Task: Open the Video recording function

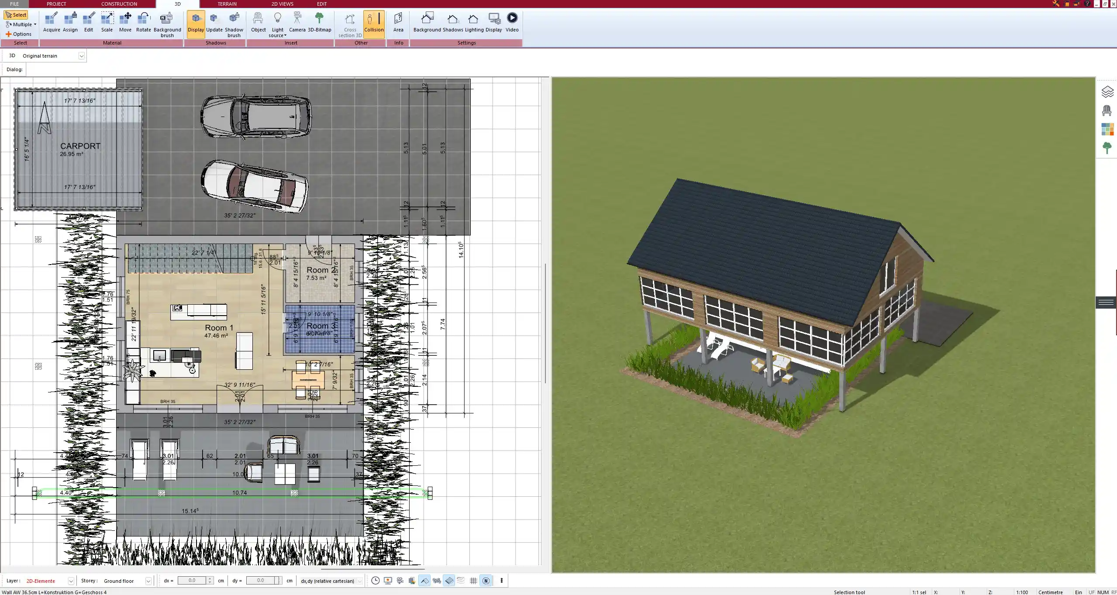Action: [x=511, y=22]
